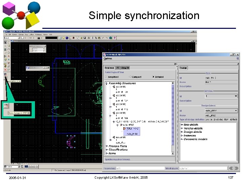
Task: Click the paste clipboard icon in toolbar
Action: (99, 38)
